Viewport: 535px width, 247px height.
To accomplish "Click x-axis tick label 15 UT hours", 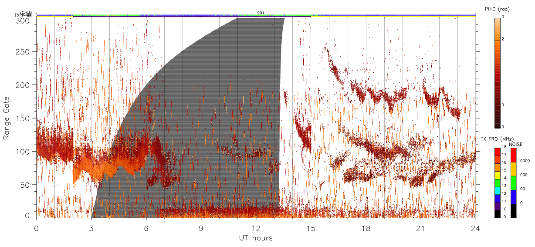I will coord(311,228).
